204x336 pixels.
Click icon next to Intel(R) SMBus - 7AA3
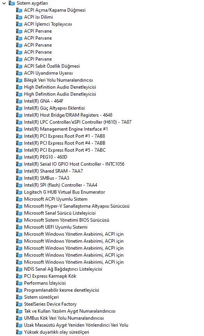click(19, 178)
